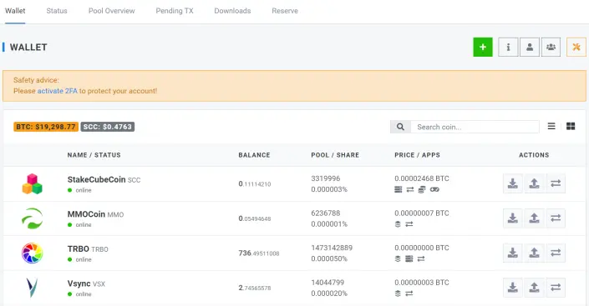Screen dimensions: 589x306
Task: Open the Downloads tab
Action: (x=232, y=11)
